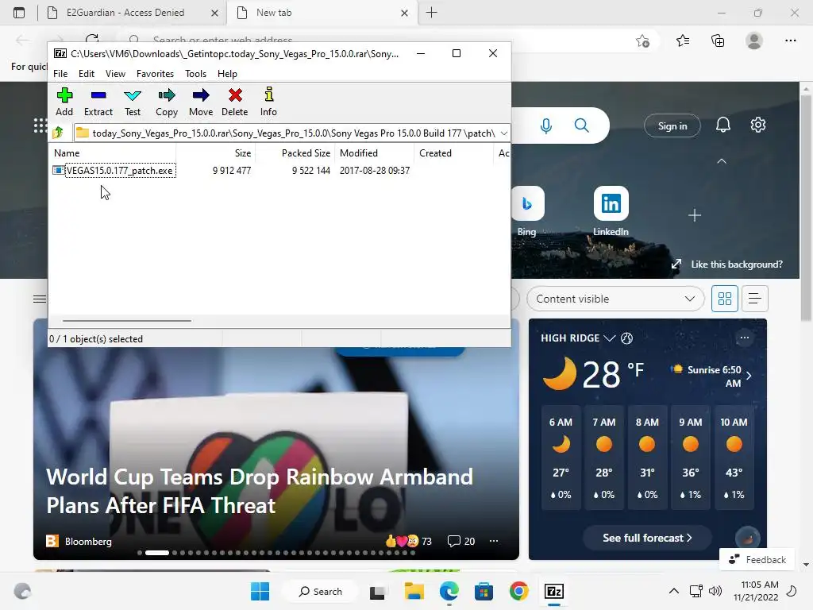
Task: Open the feed hamburger menu
Action: click(x=40, y=299)
